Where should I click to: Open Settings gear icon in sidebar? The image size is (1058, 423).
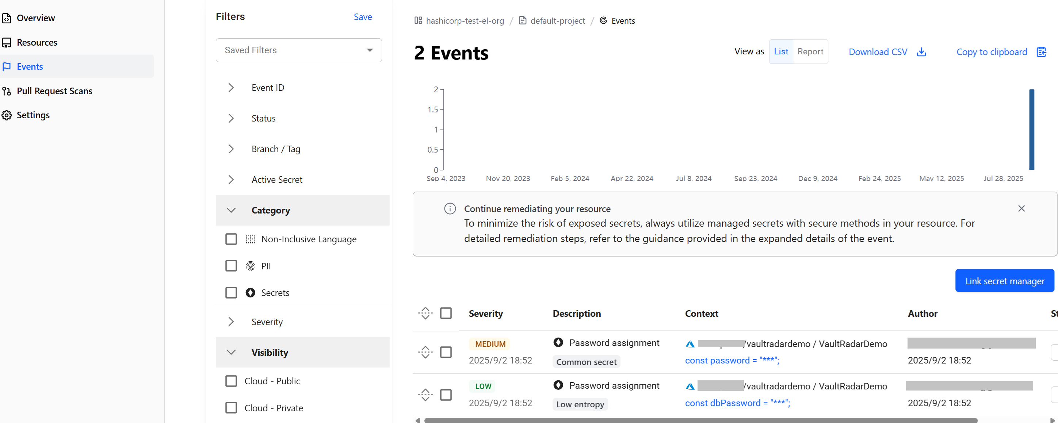tap(7, 115)
